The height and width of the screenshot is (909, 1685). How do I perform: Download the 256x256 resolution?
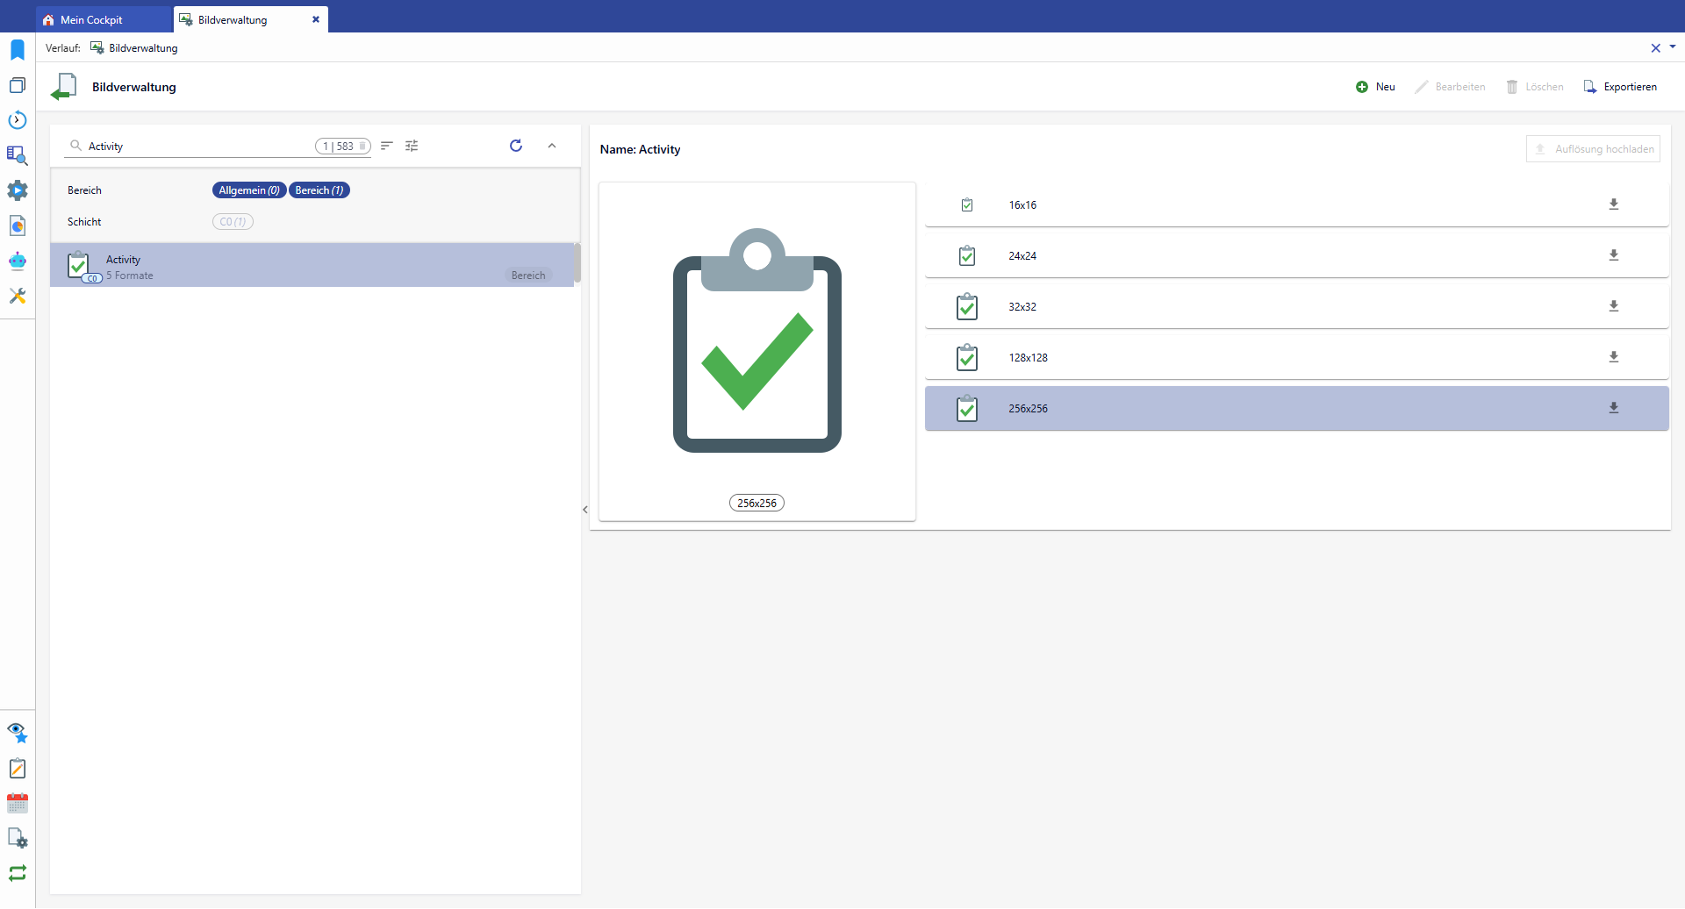(1613, 408)
